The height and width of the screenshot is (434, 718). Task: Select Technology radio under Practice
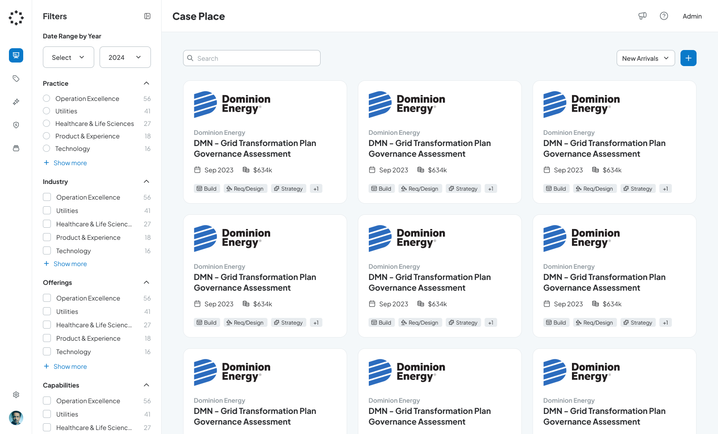(46, 148)
